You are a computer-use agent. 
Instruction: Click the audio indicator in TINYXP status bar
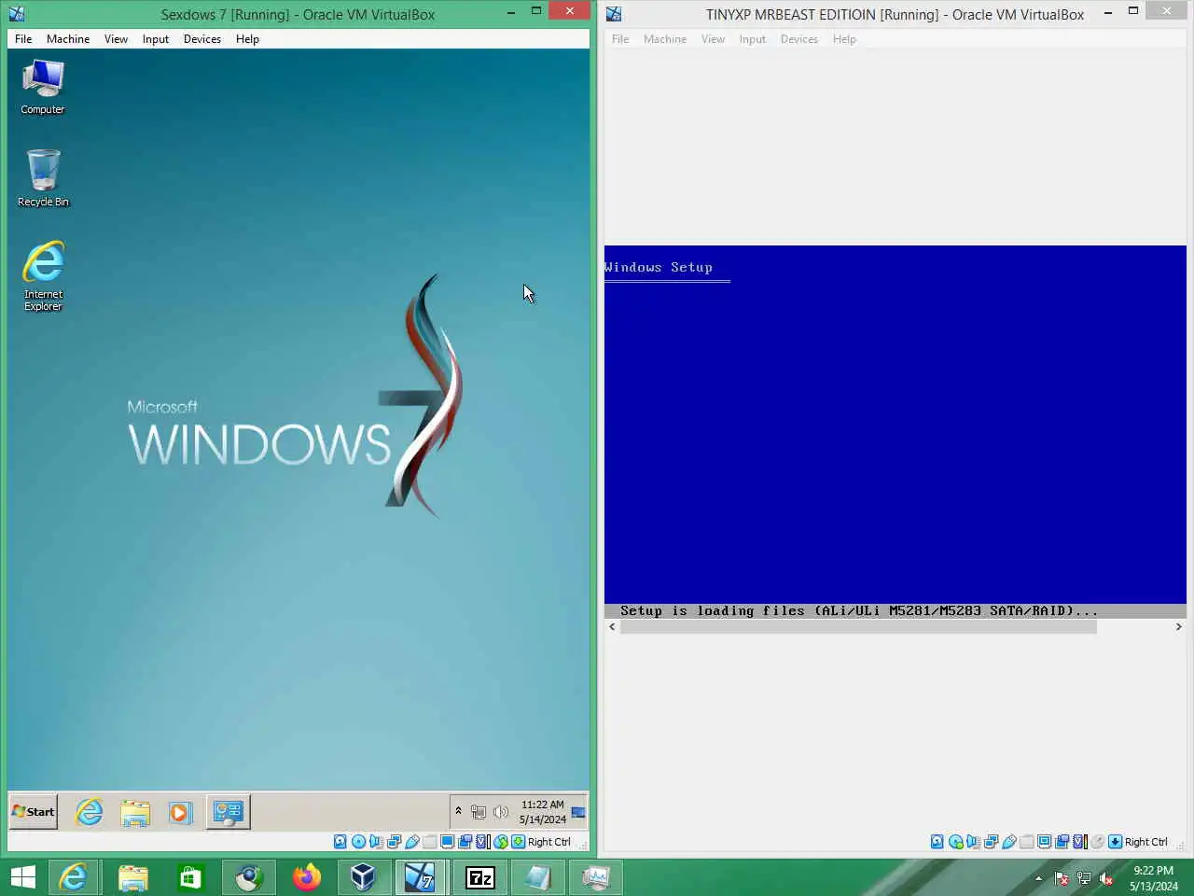(x=973, y=842)
